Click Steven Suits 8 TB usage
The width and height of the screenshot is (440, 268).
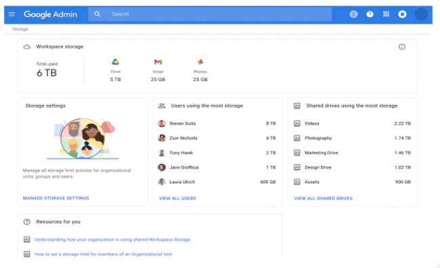pyautogui.click(x=271, y=123)
